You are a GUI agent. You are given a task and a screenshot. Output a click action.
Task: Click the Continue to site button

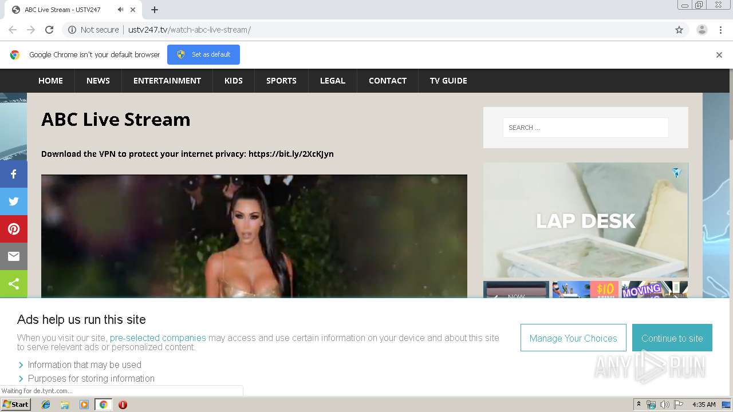click(x=672, y=338)
